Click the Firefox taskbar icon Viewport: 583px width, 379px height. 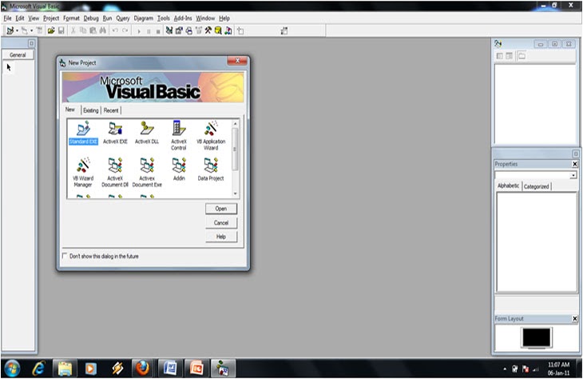tap(142, 369)
